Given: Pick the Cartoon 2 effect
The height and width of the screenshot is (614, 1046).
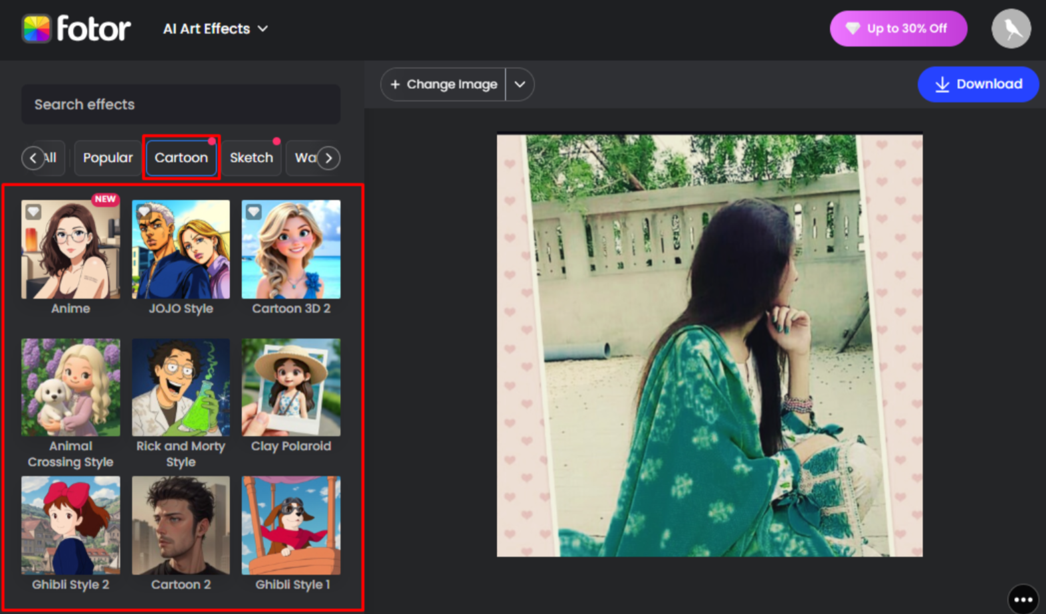Looking at the screenshot, I should (x=181, y=525).
